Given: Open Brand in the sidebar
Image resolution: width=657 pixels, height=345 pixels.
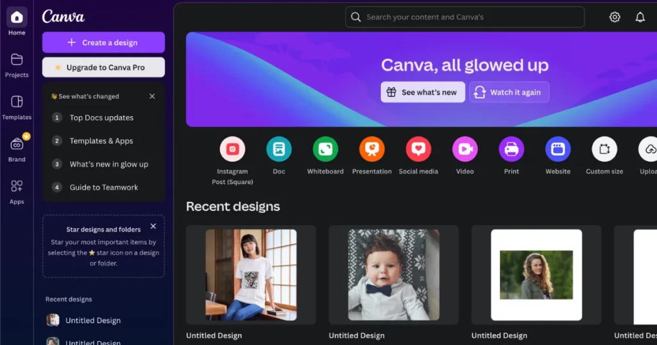Looking at the screenshot, I should point(17,149).
